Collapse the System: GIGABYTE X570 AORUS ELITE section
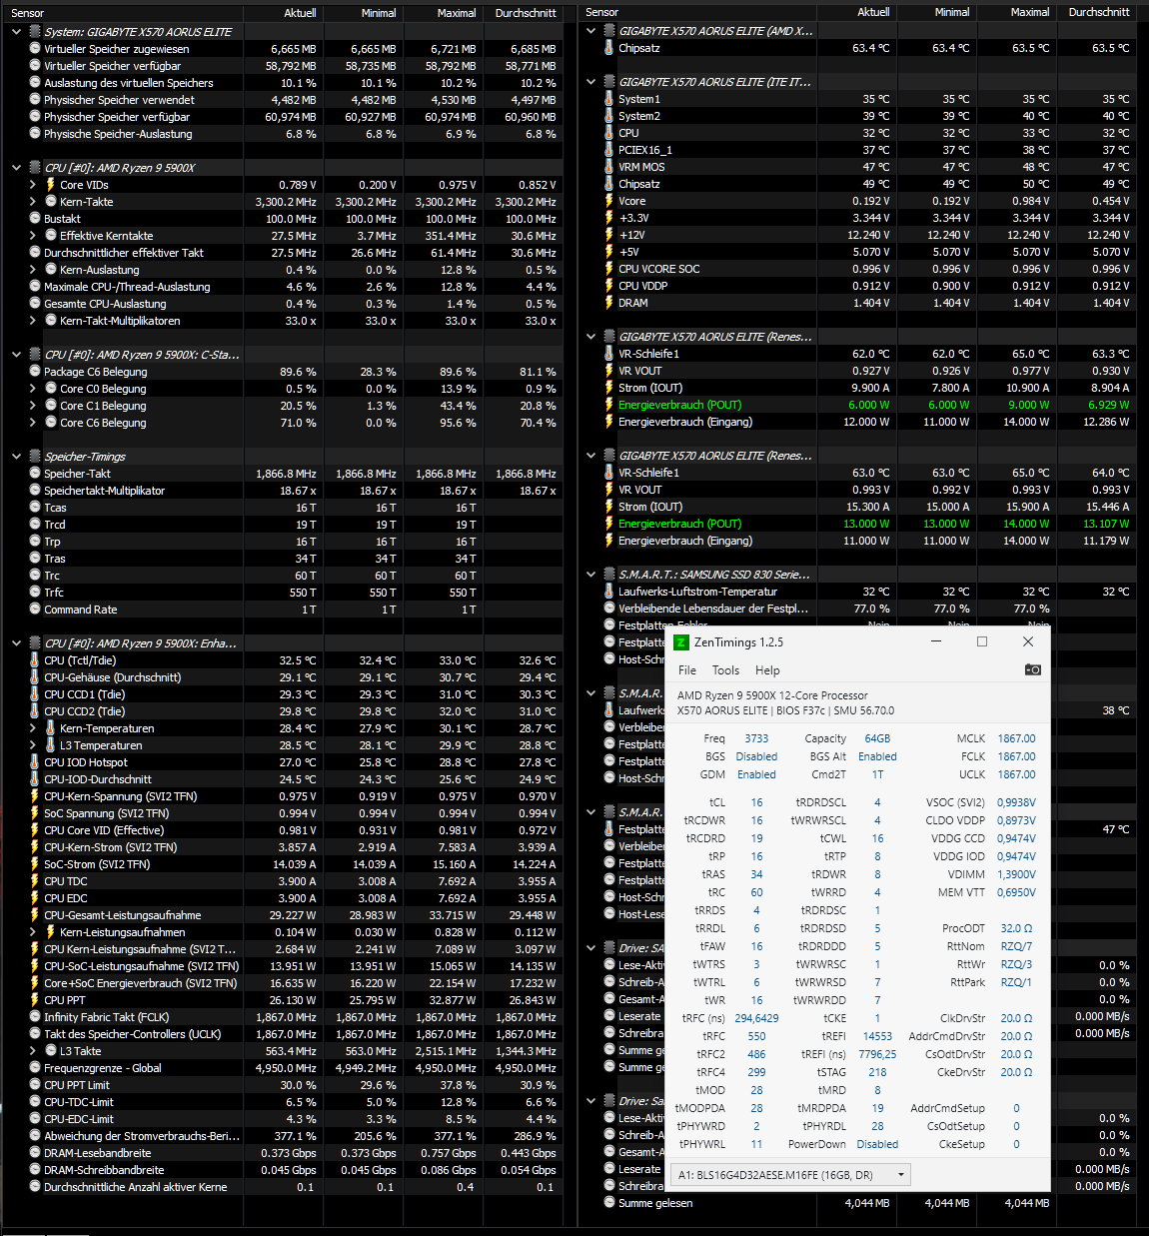Viewport: 1149px width, 1236px height. pos(14,31)
